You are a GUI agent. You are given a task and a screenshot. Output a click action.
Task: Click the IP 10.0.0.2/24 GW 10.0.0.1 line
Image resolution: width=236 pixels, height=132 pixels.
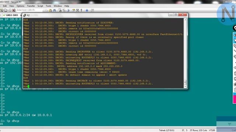coord(26,115)
